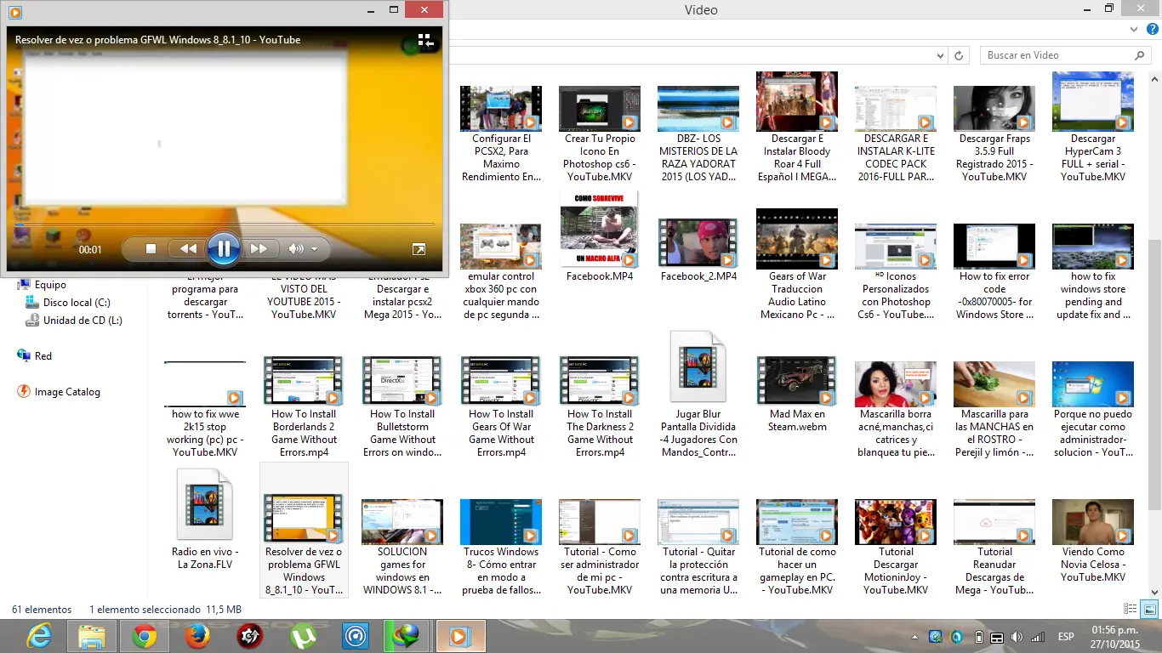View the video in full screen
This screenshot has width=1162, height=653.
coord(419,249)
